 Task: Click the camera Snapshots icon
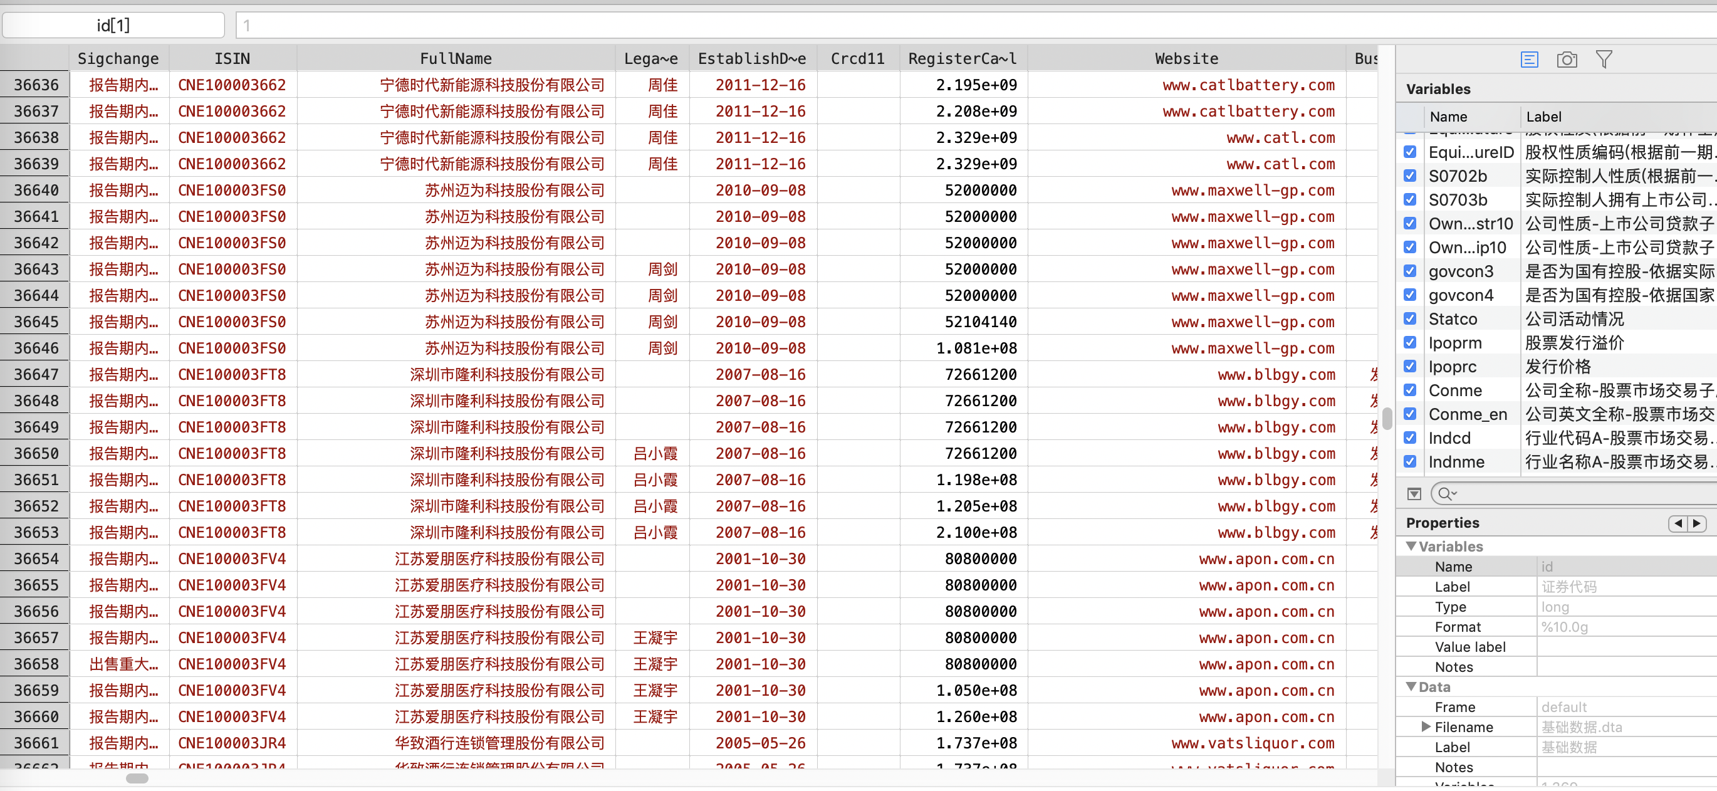click(1567, 60)
